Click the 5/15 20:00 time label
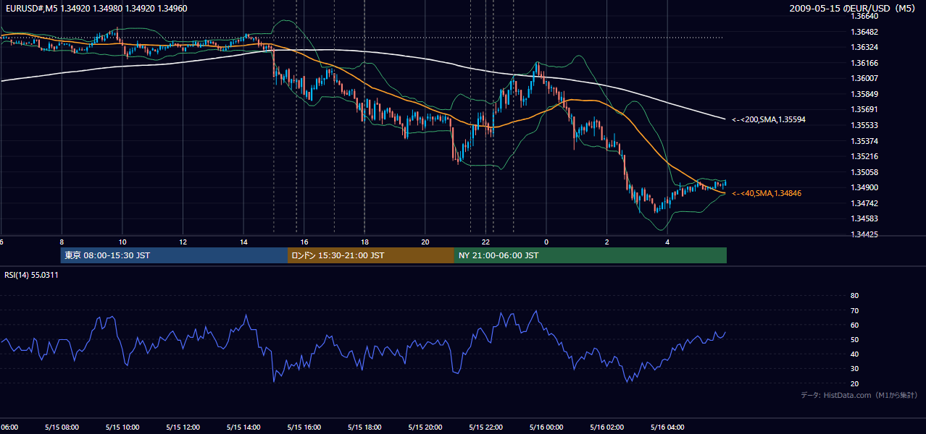The height and width of the screenshot is (434, 926). tap(425, 427)
